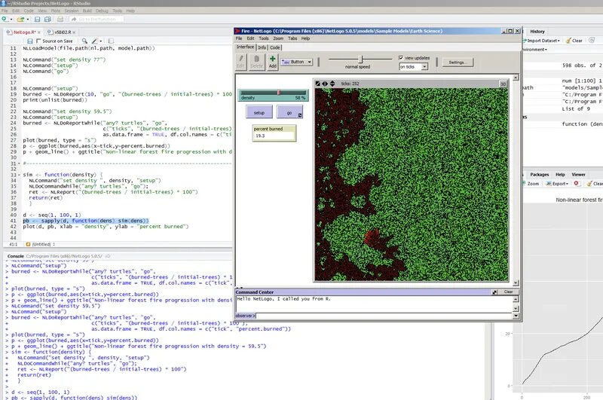
Task: Click the Find magnifier icon in the editor
Action: coord(84,41)
